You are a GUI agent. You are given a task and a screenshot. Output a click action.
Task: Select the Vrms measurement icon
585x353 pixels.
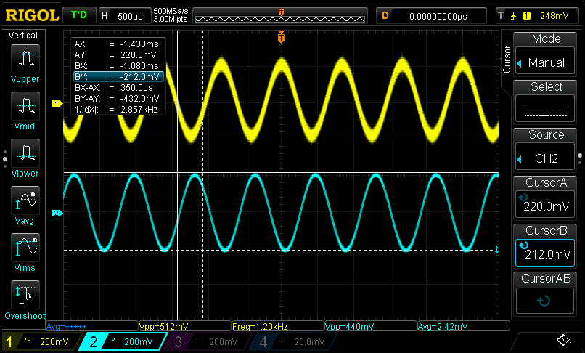tap(25, 248)
